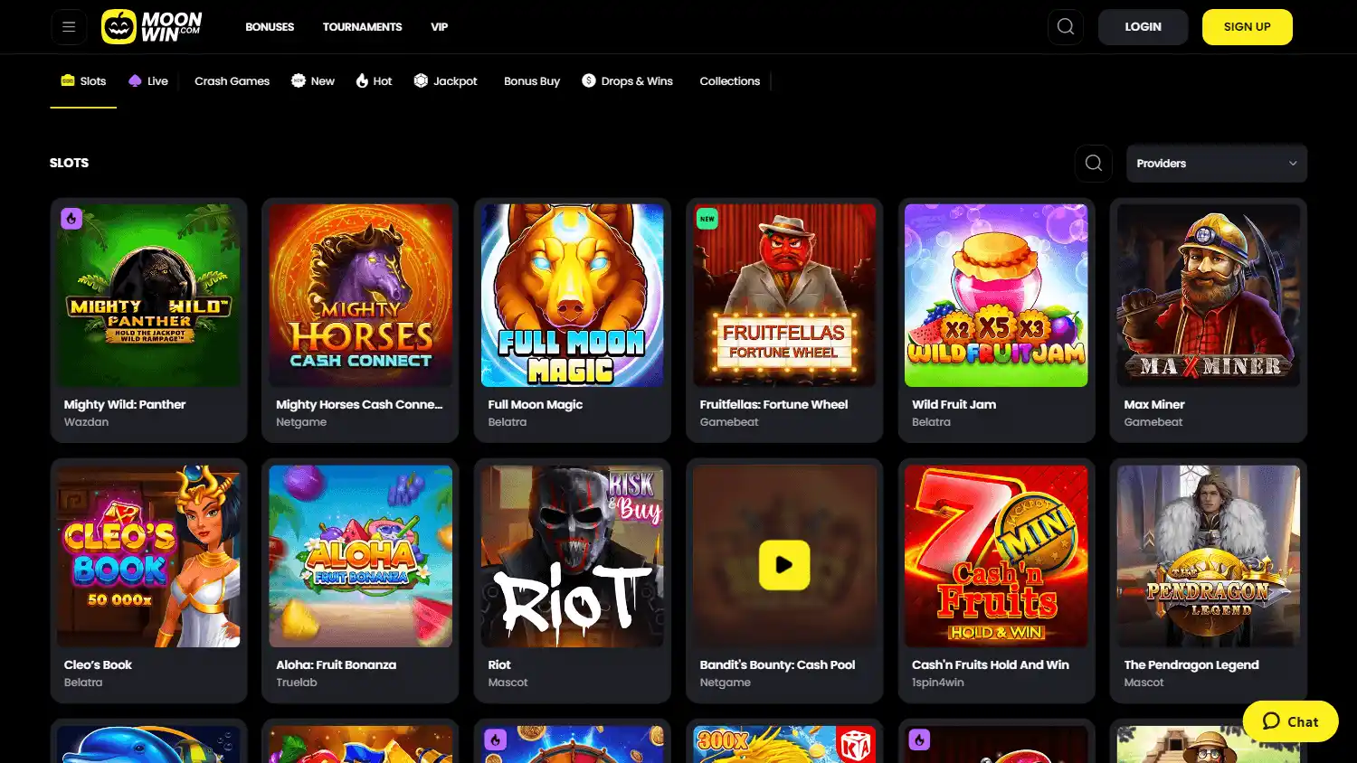
Task: Click the LOGIN button
Action: 1143,27
